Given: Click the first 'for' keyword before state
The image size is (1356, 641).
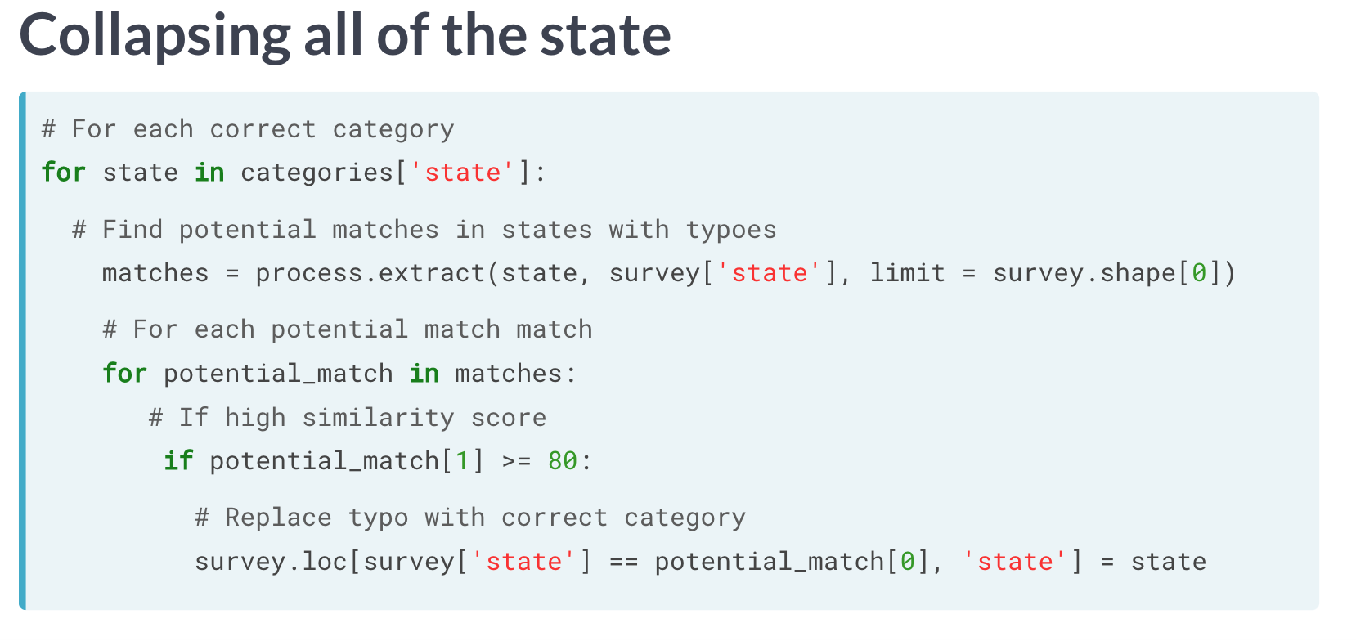Looking at the screenshot, I should coord(64,173).
